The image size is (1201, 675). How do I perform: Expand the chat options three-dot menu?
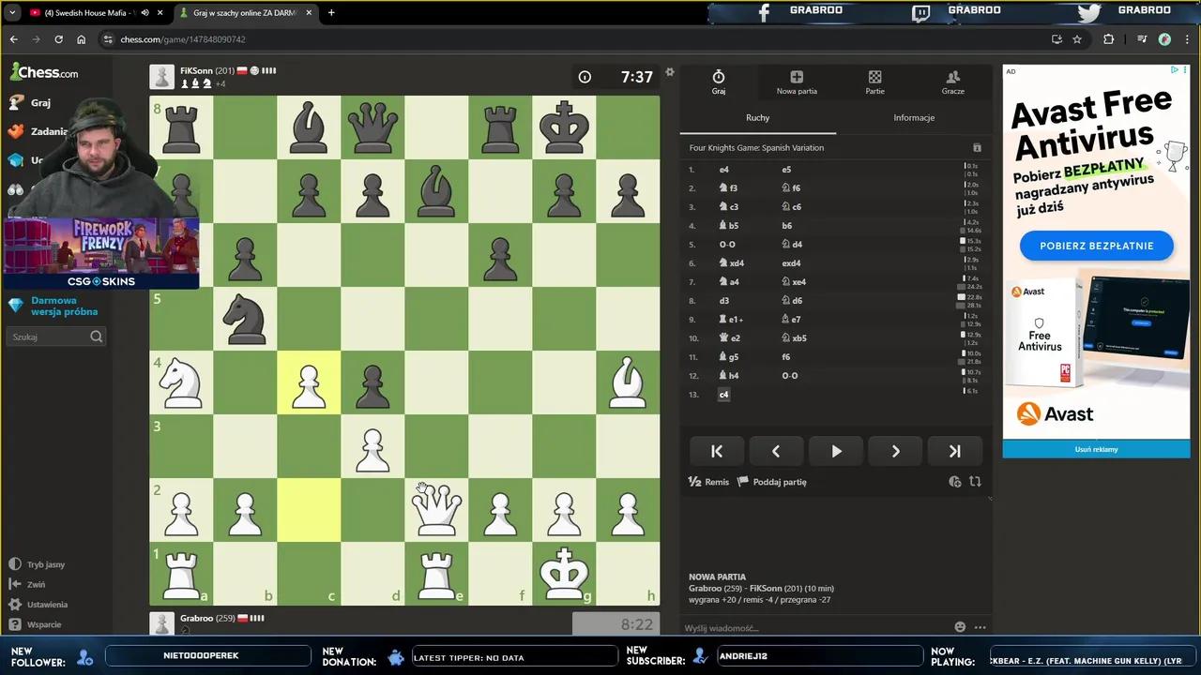[x=981, y=627]
